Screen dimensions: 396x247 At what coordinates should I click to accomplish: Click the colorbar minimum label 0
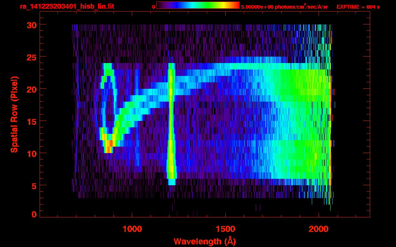(153, 6)
